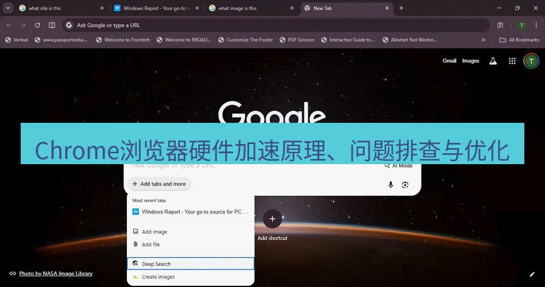The image size is (545, 287).
Task: Reload the current page
Action: point(37,25)
